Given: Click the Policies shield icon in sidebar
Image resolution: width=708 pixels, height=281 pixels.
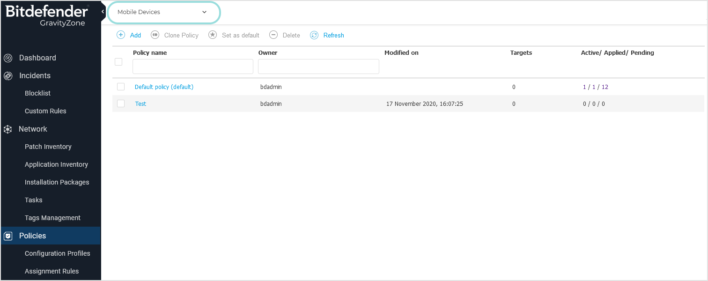Looking at the screenshot, I should click(8, 236).
